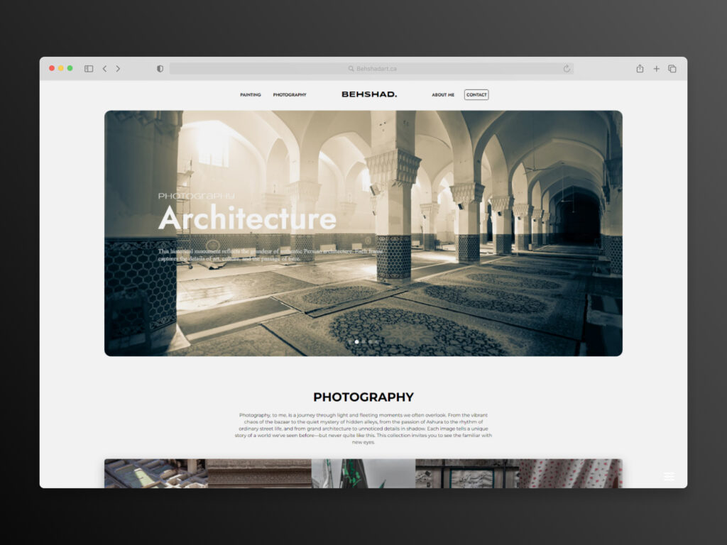Open the privacy report shield icon
The height and width of the screenshot is (545, 727).
160,69
